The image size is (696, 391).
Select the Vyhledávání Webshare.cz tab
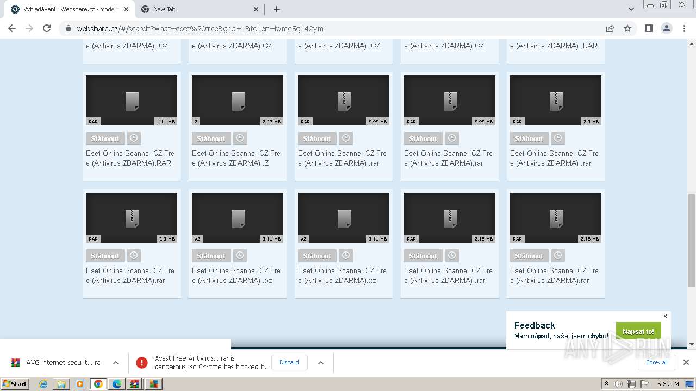click(x=70, y=9)
